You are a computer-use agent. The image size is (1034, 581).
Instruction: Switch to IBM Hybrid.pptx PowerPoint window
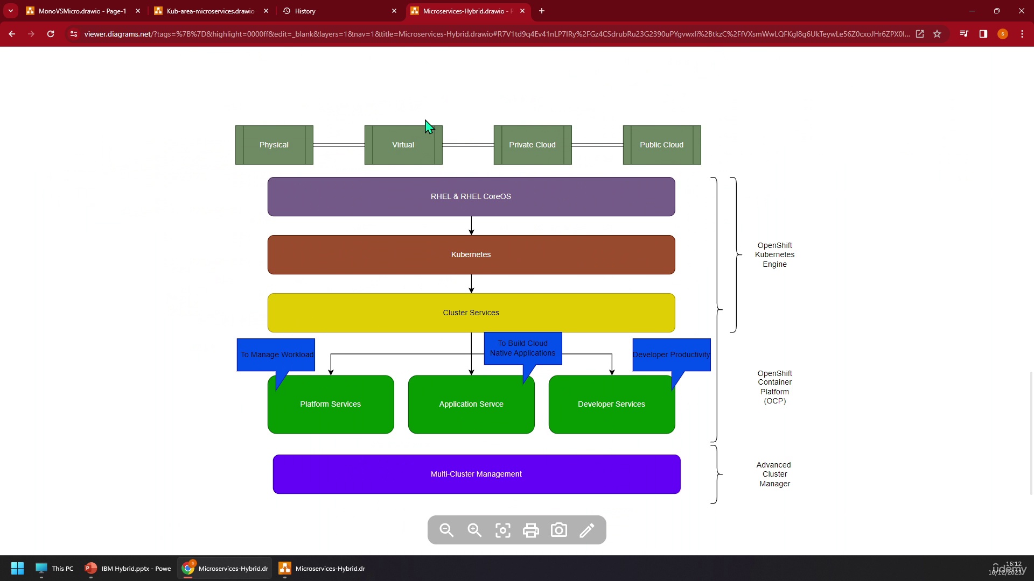click(128, 568)
